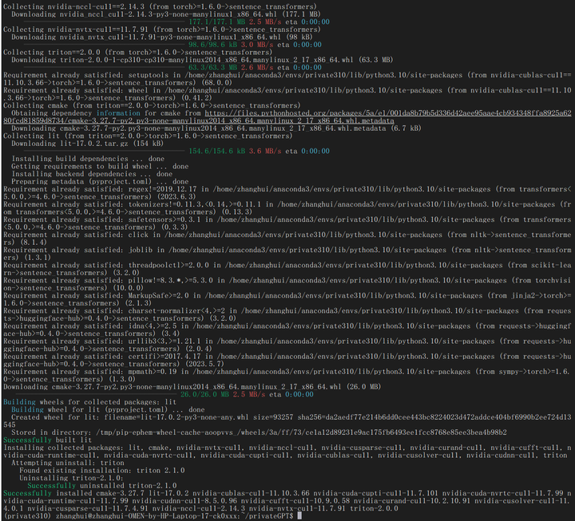
Task: Click 'Installing backend dependencies ... done' line
Action: [x=92, y=174]
